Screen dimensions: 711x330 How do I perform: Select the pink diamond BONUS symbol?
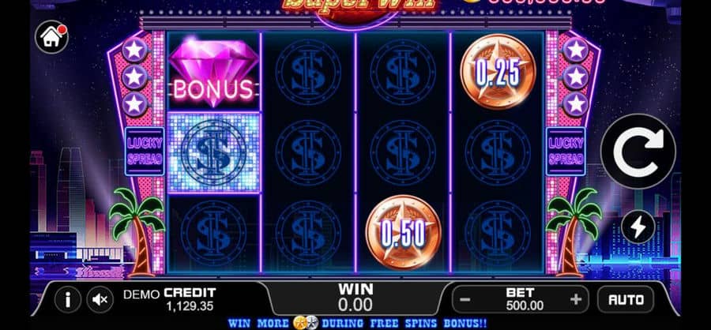coord(213,73)
